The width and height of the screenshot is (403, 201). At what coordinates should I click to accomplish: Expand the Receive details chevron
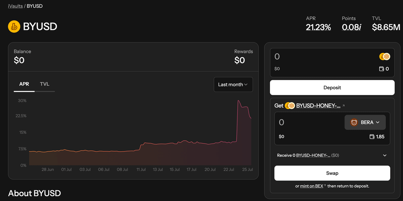[385, 155]
